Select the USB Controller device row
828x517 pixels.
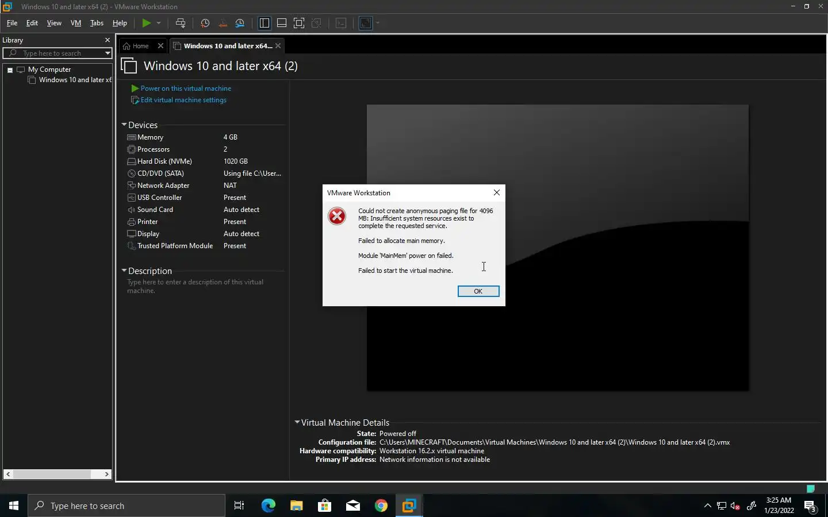click(204, 198)
